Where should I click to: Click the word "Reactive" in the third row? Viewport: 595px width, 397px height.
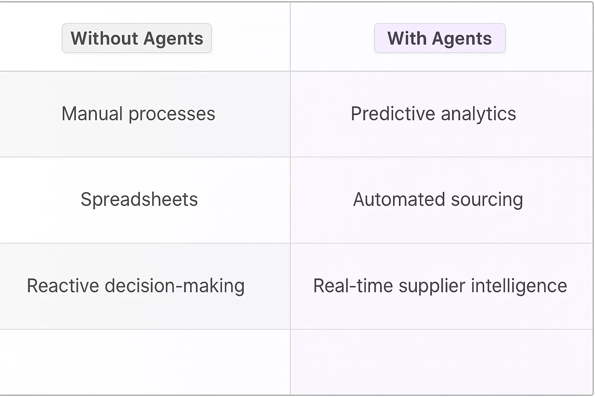click(63, 286)
